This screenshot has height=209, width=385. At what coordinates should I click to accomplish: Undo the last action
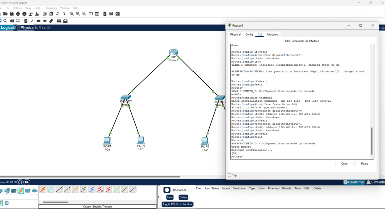pos(58,14)
